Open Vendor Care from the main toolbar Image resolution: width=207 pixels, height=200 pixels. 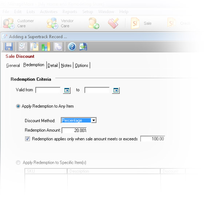(x=60, y=23)
